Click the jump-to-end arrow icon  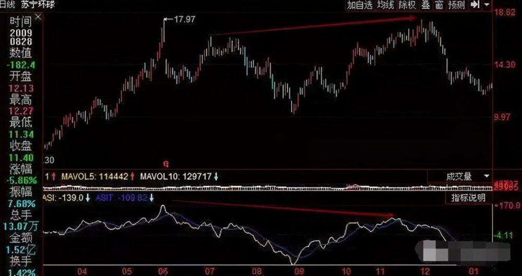coord(474,5)
